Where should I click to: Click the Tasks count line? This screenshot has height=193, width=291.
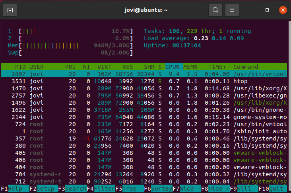(198, 31)
